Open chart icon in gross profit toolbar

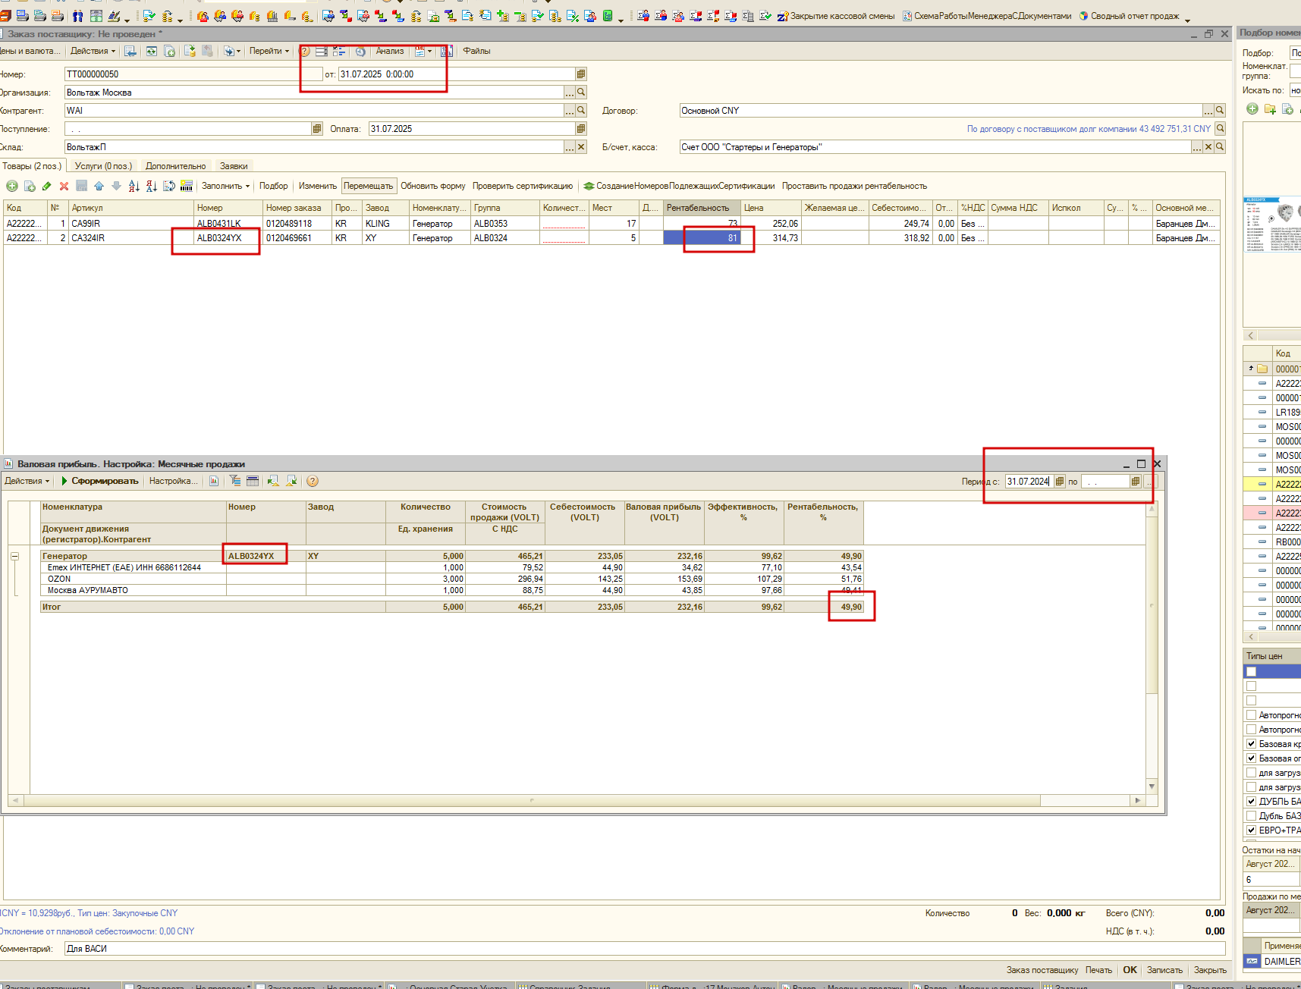[214, 481]
